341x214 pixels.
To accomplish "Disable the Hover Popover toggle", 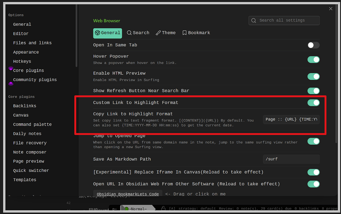I will (313, 60).
